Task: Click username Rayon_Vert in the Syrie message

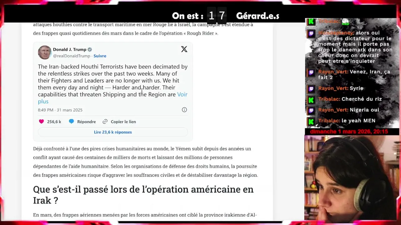Action: click(x=333, y=88)
